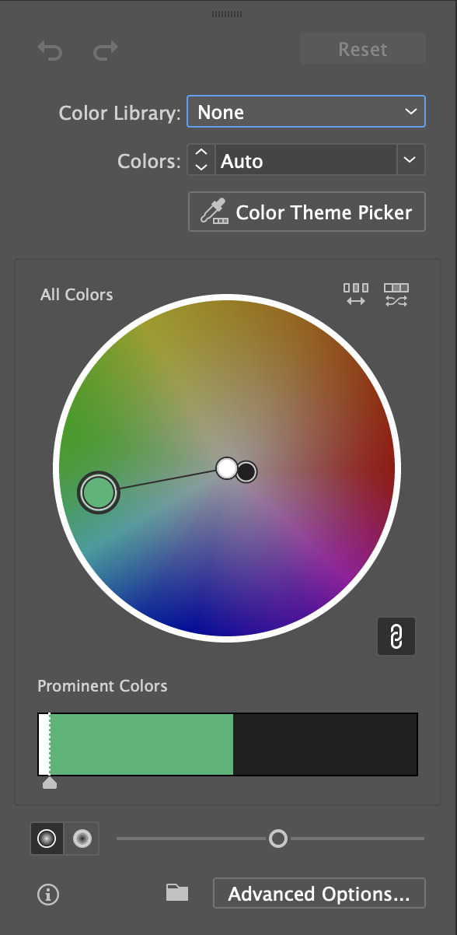
Task: Select the green band in Prominent Colors
Action: (141, 744)
